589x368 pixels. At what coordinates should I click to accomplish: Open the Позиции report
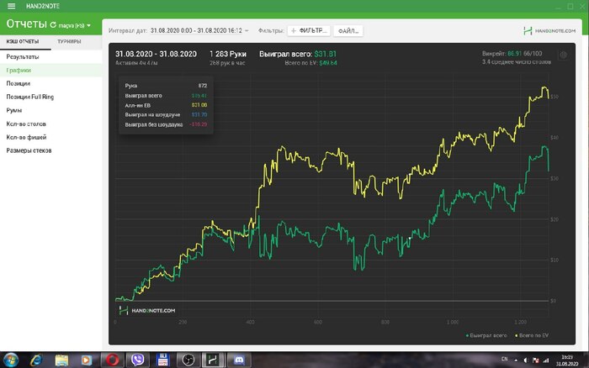pyautogui.click(x=50, y=83)
